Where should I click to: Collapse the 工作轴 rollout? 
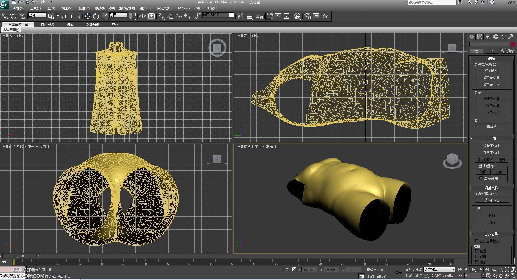(x=491, y=138)
